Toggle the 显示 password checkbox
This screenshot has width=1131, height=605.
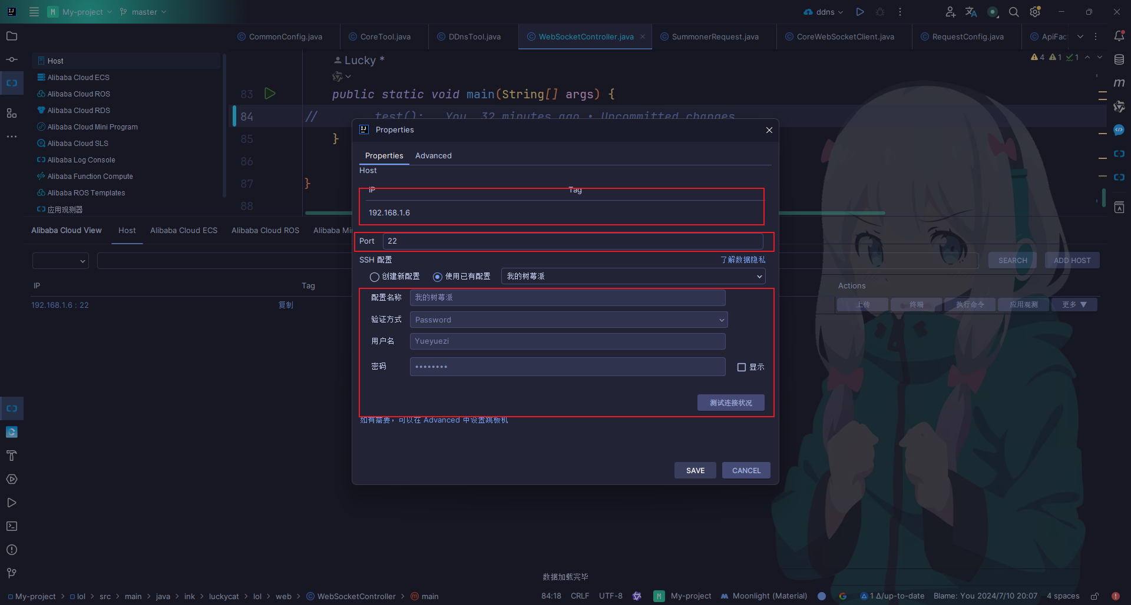tap(742, 367)
